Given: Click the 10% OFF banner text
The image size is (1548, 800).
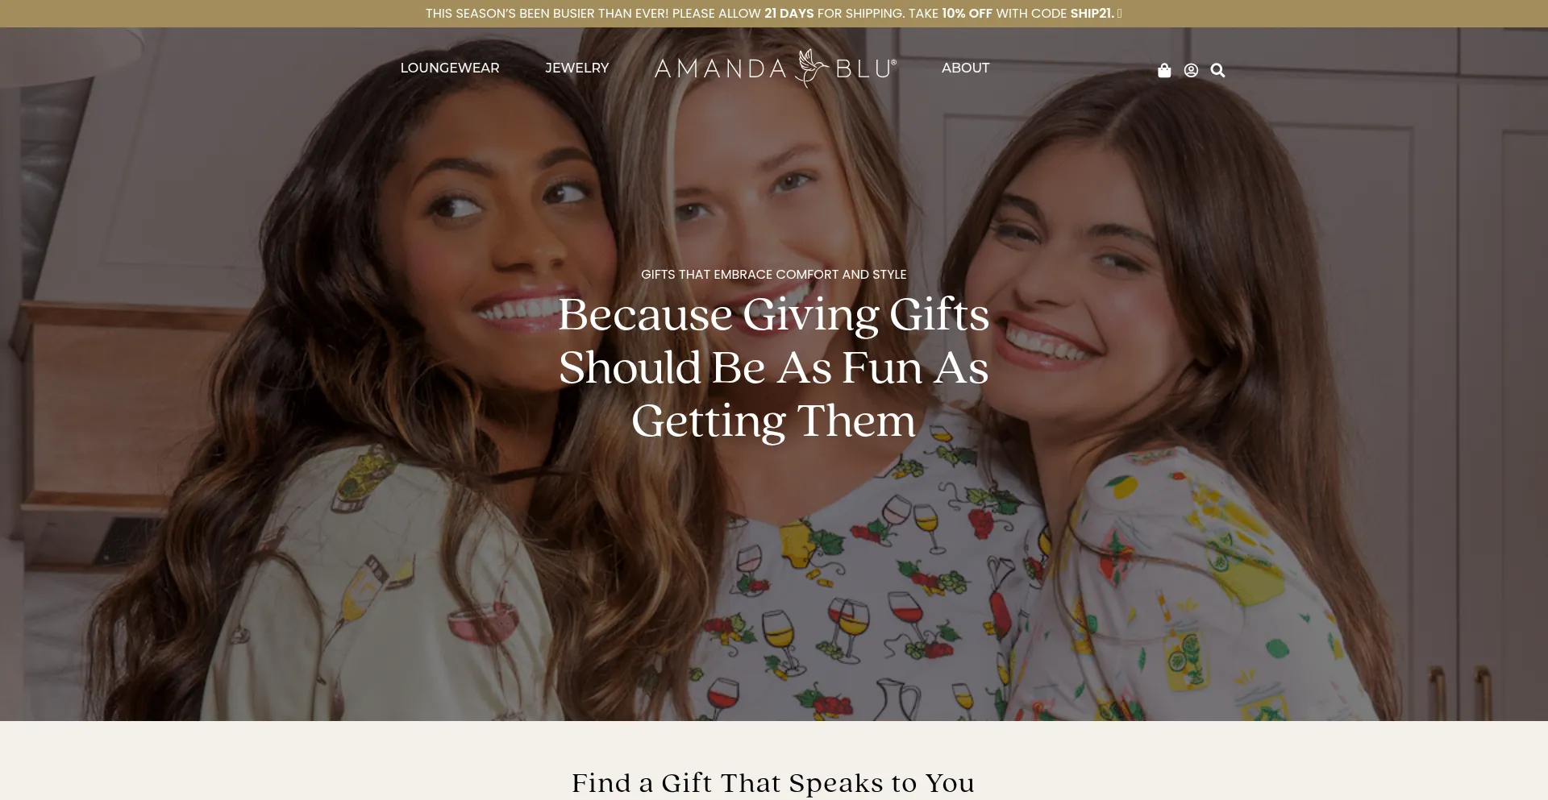Looking at the screenshot, I should (x=967, y=14).
